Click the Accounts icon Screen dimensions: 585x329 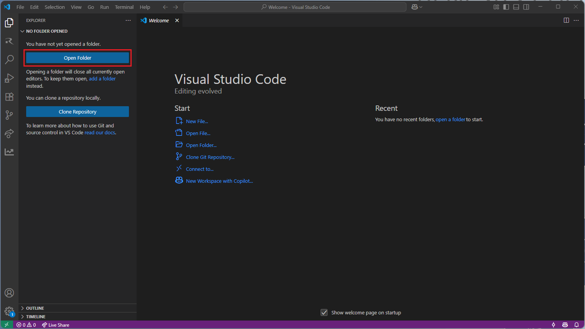click(x=9, y=293)
